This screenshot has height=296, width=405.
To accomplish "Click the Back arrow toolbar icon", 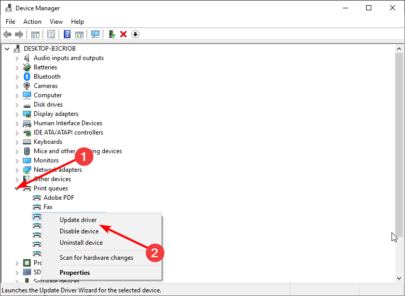I will 7,34.
